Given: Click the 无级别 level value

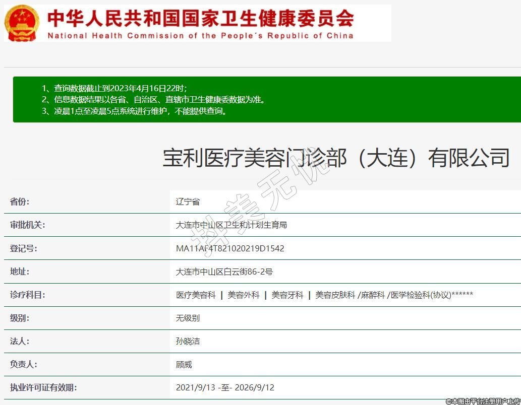Looking at the screenshot, I should tap(188, 318).
